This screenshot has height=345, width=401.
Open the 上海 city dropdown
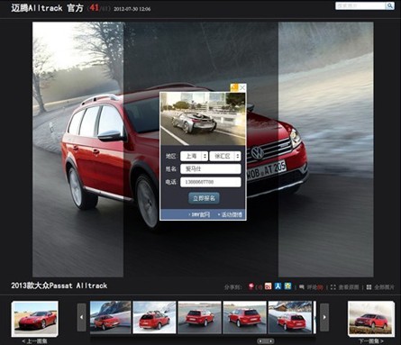coord(194,156)
